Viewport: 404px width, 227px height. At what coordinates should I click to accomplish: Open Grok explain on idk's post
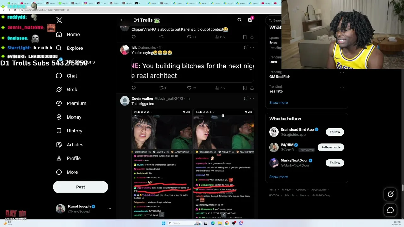246,48
